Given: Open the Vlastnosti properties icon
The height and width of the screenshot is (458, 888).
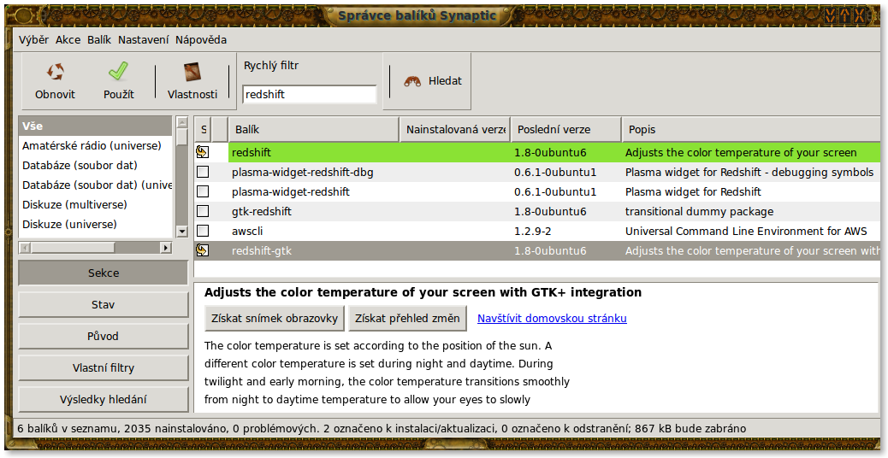Looking at the screenshot, I should click(192, 72).
